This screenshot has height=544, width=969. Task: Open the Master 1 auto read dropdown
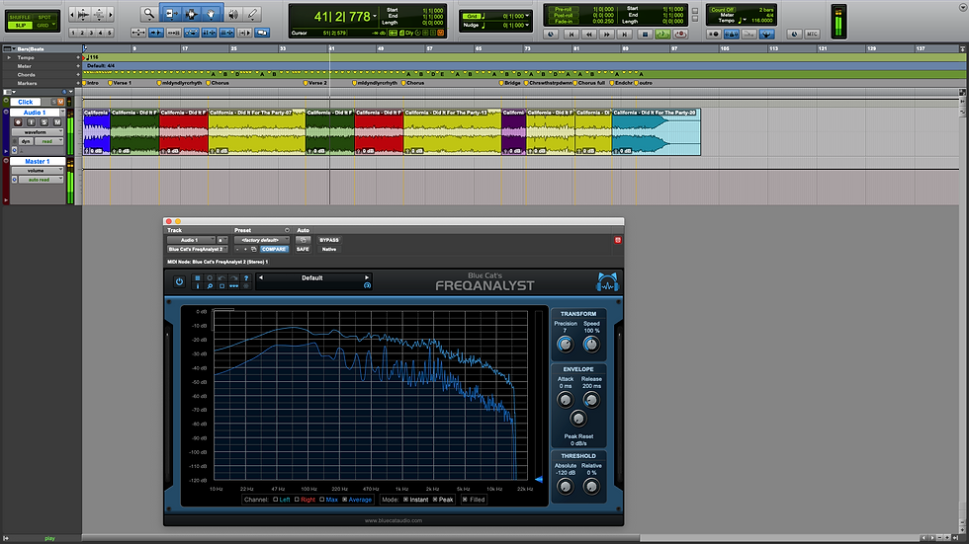point(41,180)
